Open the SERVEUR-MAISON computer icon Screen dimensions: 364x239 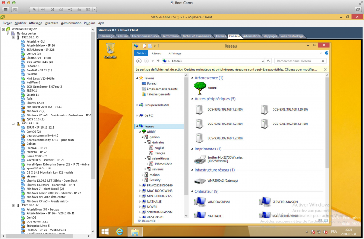point(265,202)
